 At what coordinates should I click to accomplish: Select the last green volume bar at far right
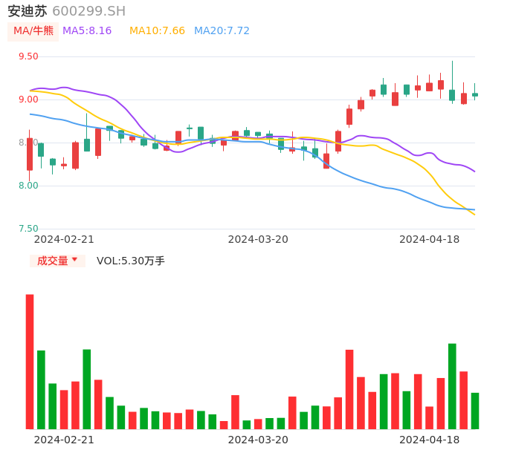point(475,411)
